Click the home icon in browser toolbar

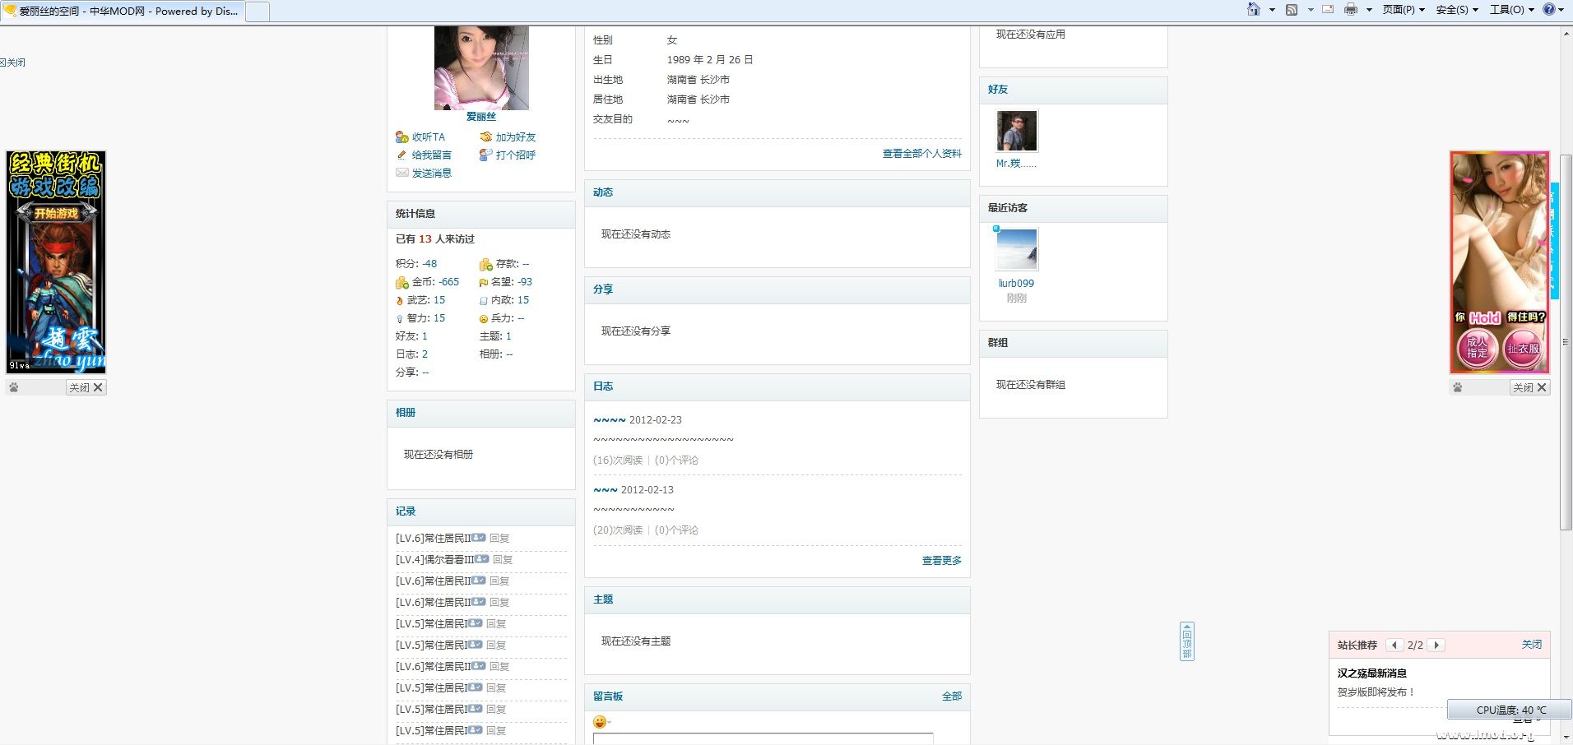coord(1253,10)
